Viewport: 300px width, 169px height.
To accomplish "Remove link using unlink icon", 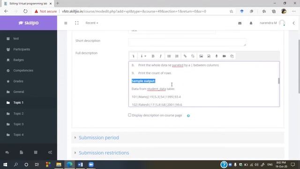I will point(193,56).
